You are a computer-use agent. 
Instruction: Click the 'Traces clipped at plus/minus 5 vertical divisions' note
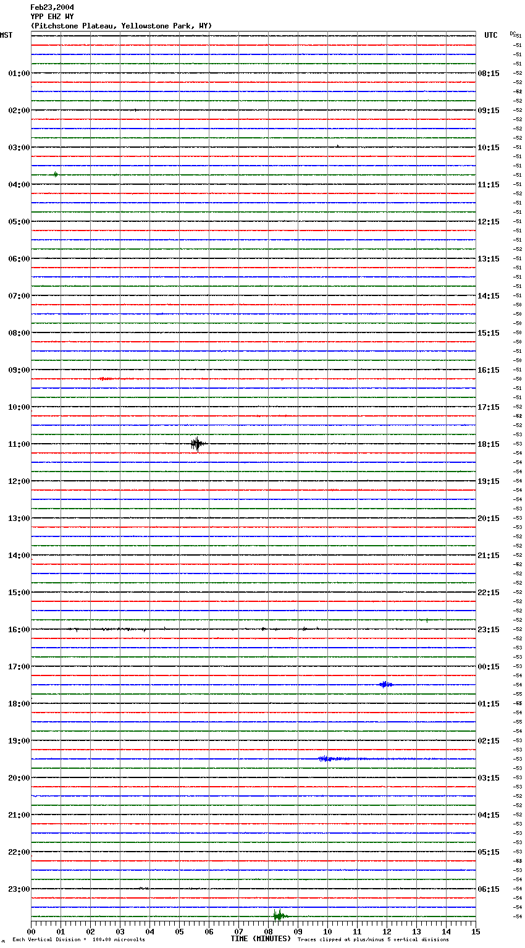[x=373, y=940]
